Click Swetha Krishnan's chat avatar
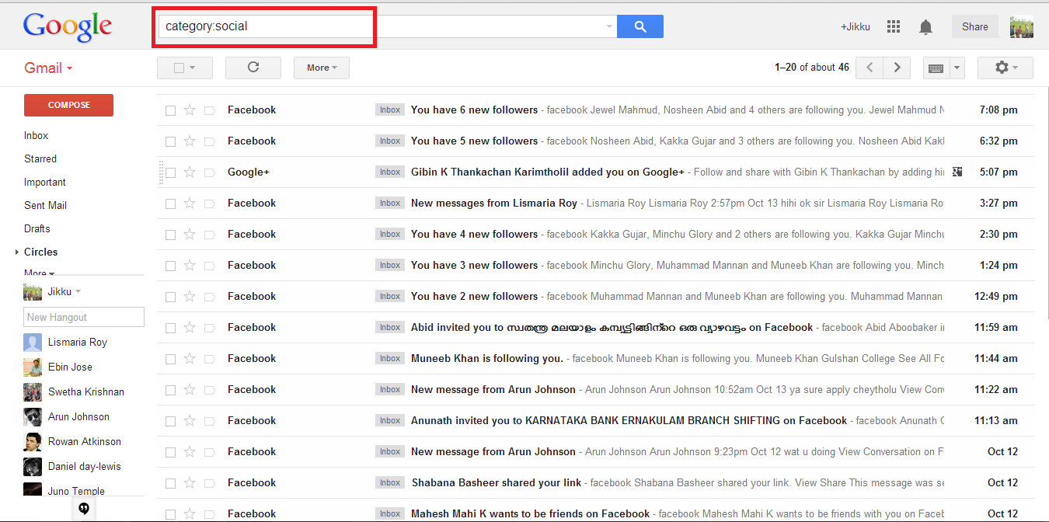Viewport: 1049px width, 522px height. pyautogui.click(x=33, y=392)
